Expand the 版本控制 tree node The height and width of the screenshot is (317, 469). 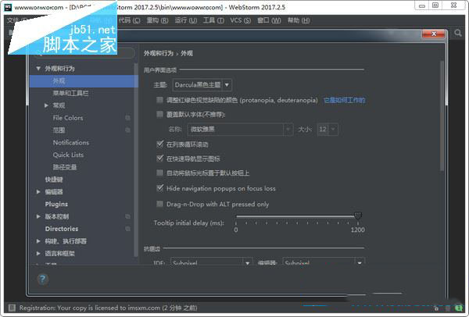click(x=38, y=216)
